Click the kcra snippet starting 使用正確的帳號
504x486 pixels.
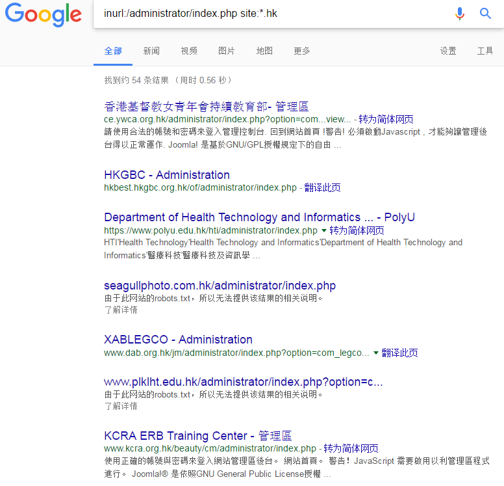click(x=297, y=467)
